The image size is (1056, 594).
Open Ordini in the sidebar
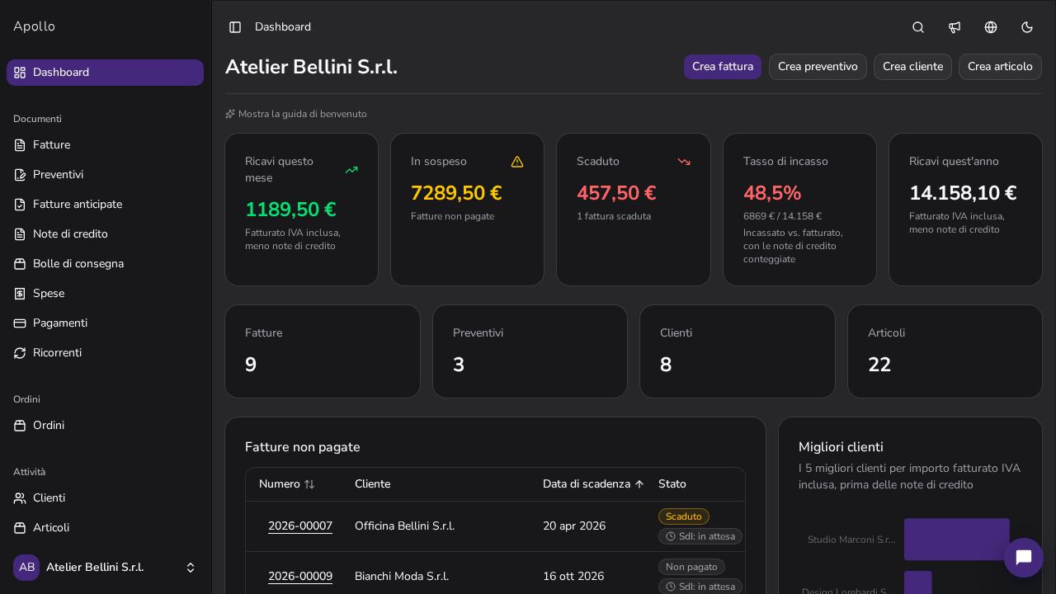(x=105, y=426)
